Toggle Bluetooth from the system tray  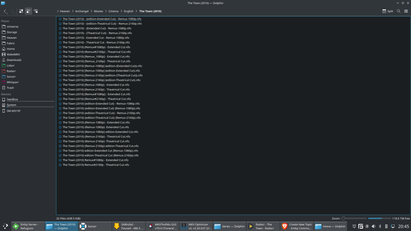tap(379, 226)
